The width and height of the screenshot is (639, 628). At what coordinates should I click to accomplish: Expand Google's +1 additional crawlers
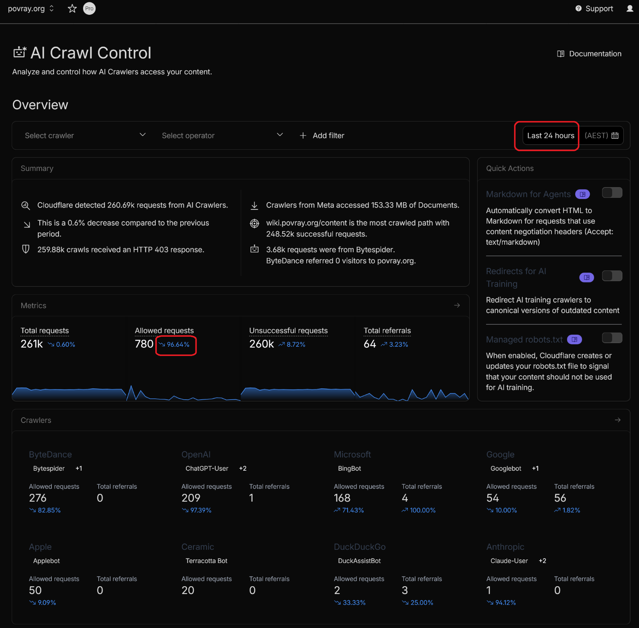(535, 469)
